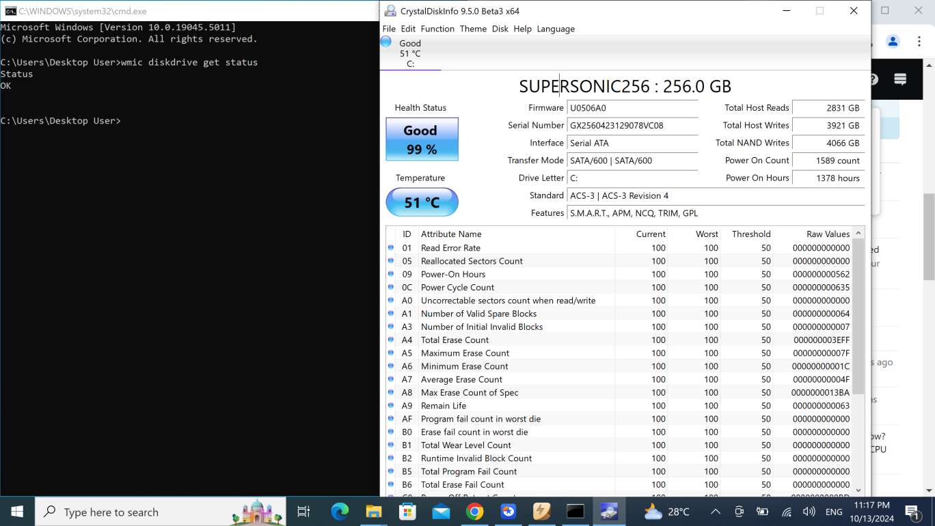935x526 pixels.
Task: Open Microsoft Store from the taskbar
Action: tap(407, 512)
